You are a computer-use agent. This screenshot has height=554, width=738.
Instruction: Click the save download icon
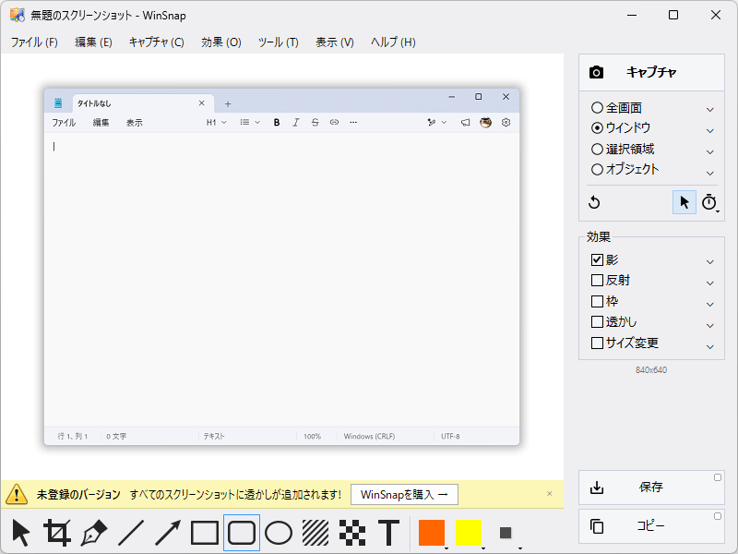pos(597,488)
